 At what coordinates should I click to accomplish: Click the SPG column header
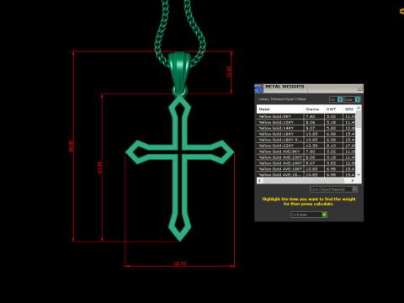pos(349,109)
